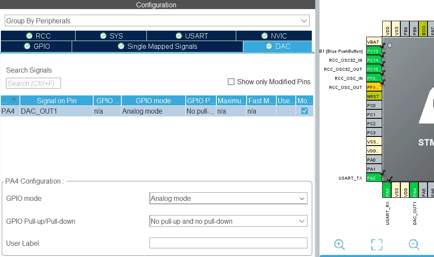The width and height of the screenshot is (434, 257).
Task: Switch to the USART tab
Action: click(191, 36)
